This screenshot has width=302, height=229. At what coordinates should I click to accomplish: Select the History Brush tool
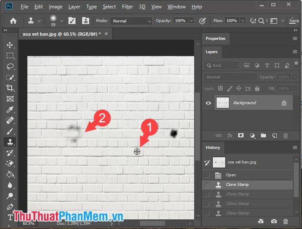click(x=10, y=153)
